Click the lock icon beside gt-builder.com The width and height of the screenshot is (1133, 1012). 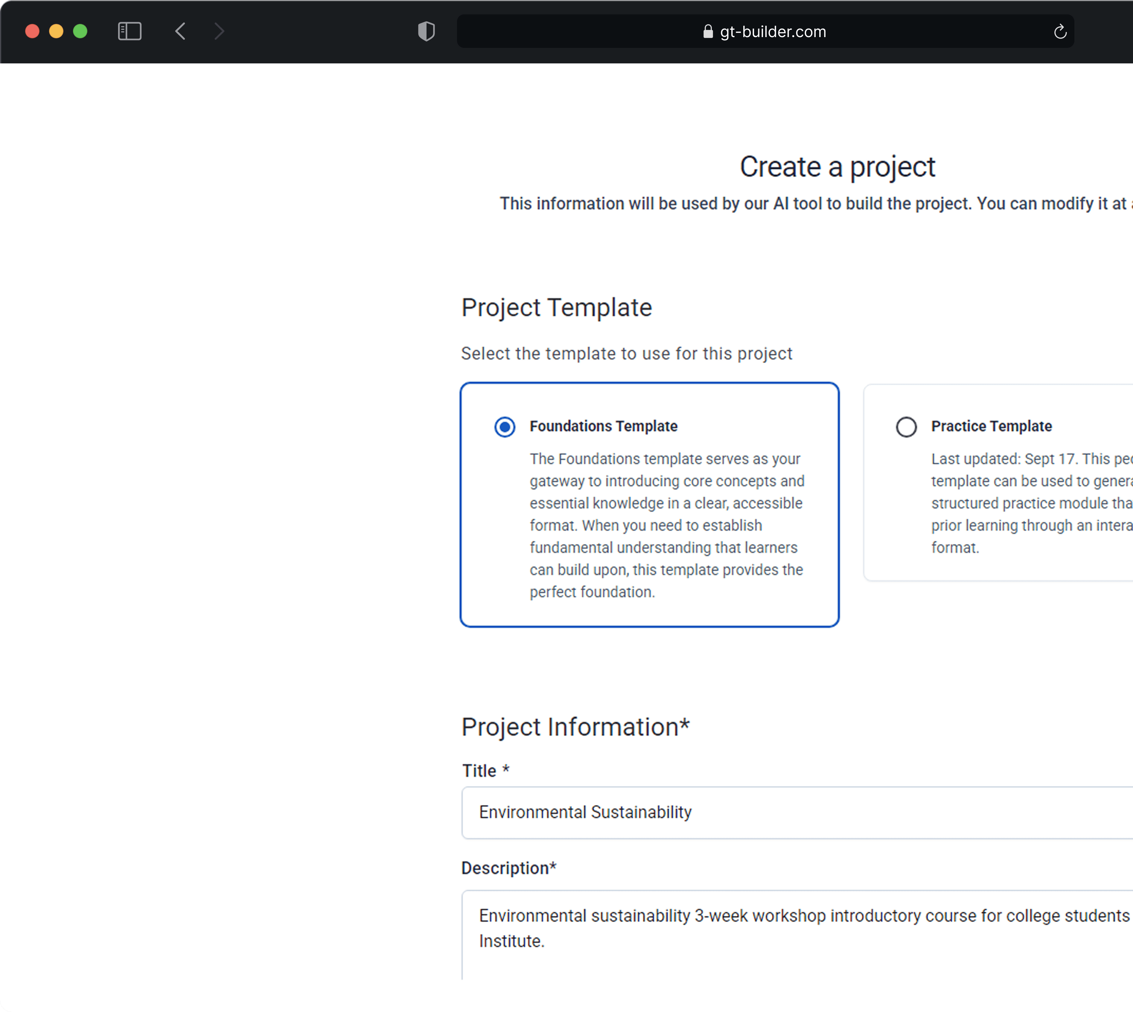tap(707, 32)
